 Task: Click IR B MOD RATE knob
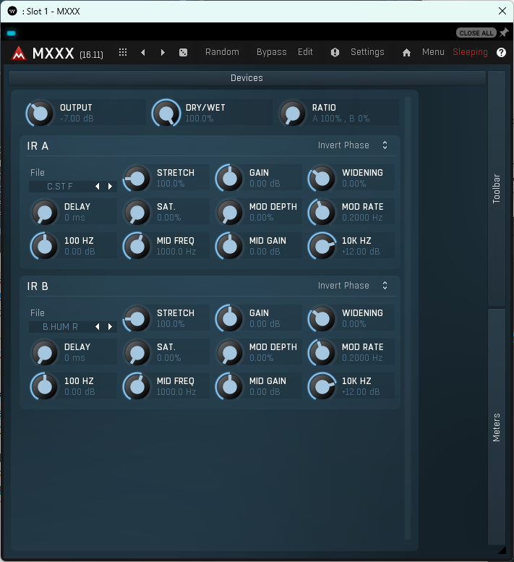pos(322,353)
